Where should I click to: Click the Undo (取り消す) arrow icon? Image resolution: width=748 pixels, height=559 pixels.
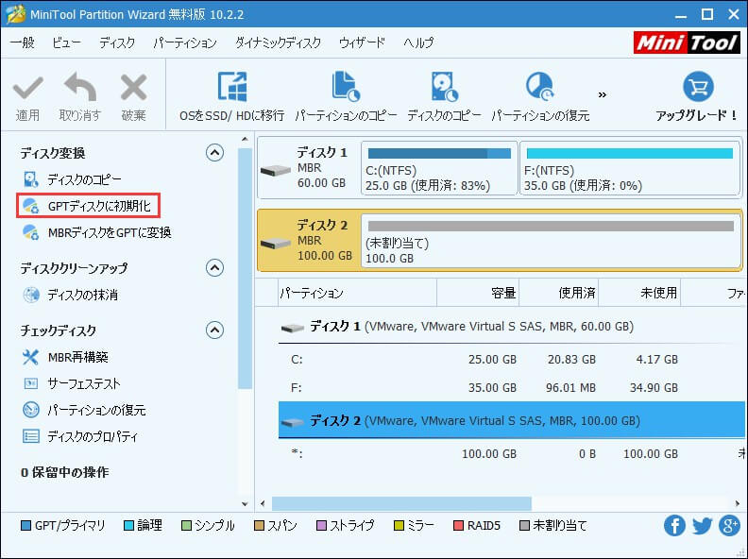(x=79, y=86)
